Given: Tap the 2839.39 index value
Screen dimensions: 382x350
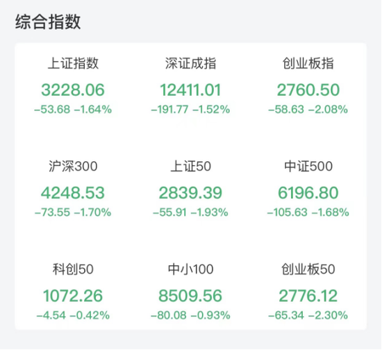Looking at the screenshot, I should point(190,193).
